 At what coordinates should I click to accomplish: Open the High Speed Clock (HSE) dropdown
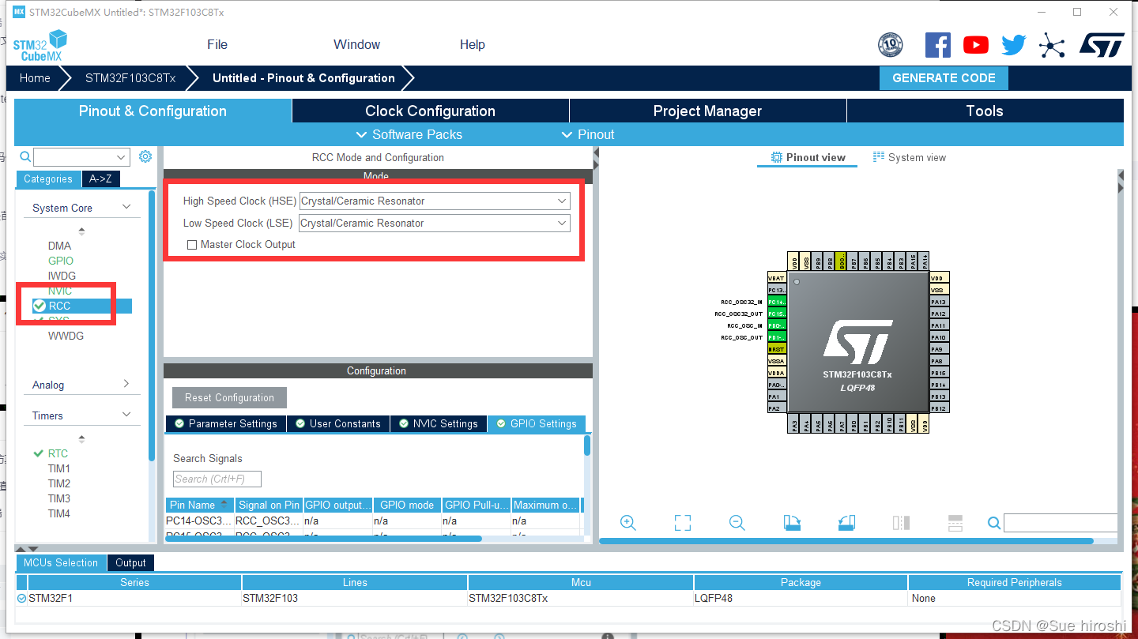435,201
